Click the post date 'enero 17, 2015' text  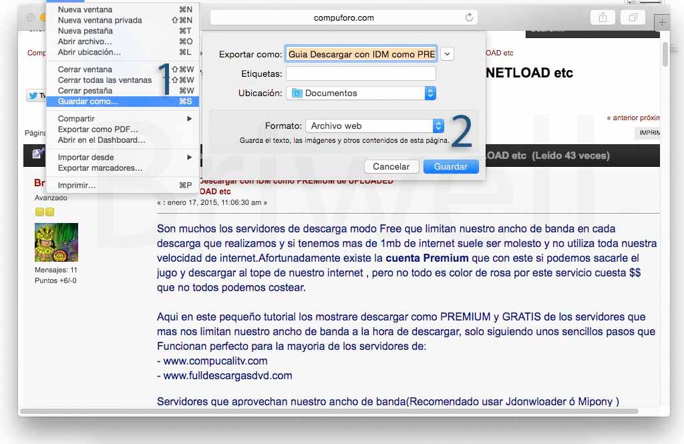[194, 202]
